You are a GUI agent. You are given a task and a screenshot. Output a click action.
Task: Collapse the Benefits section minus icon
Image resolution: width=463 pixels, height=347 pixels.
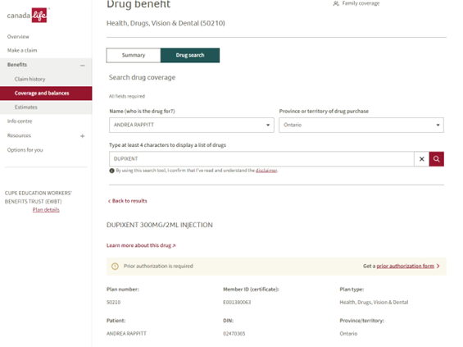[x=83, y=66]
